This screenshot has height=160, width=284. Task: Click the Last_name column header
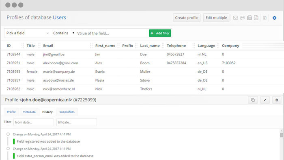click(x=150, y=46)
